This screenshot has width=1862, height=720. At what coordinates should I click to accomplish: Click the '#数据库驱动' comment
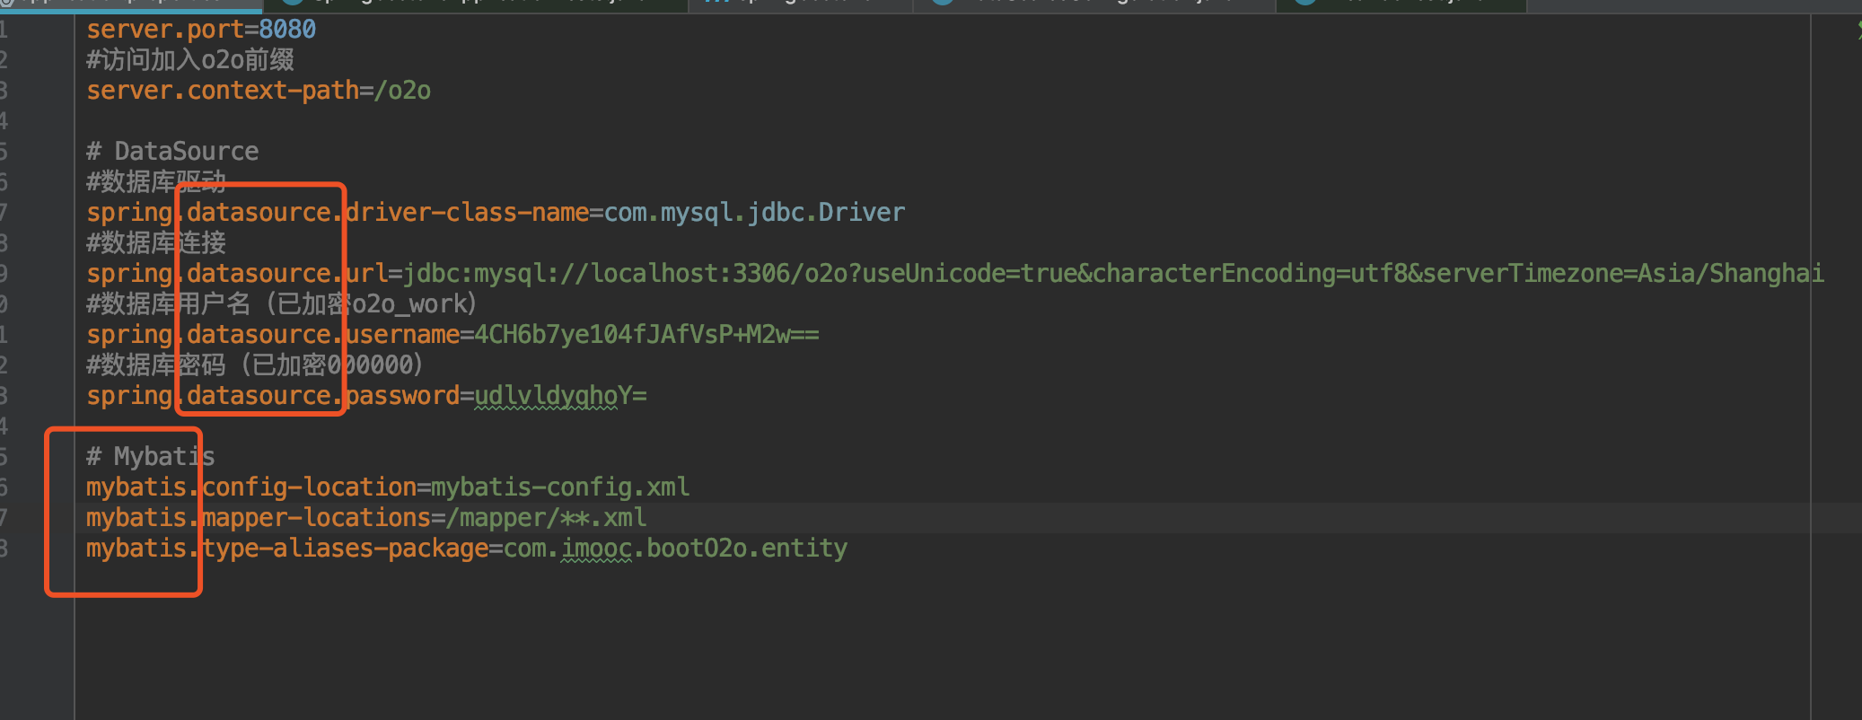point(156,181)
